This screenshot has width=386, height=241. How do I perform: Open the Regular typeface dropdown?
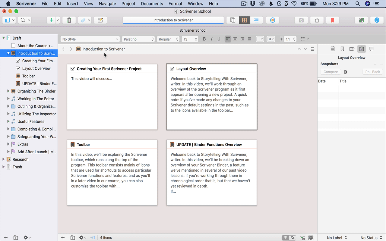(168, 39)
